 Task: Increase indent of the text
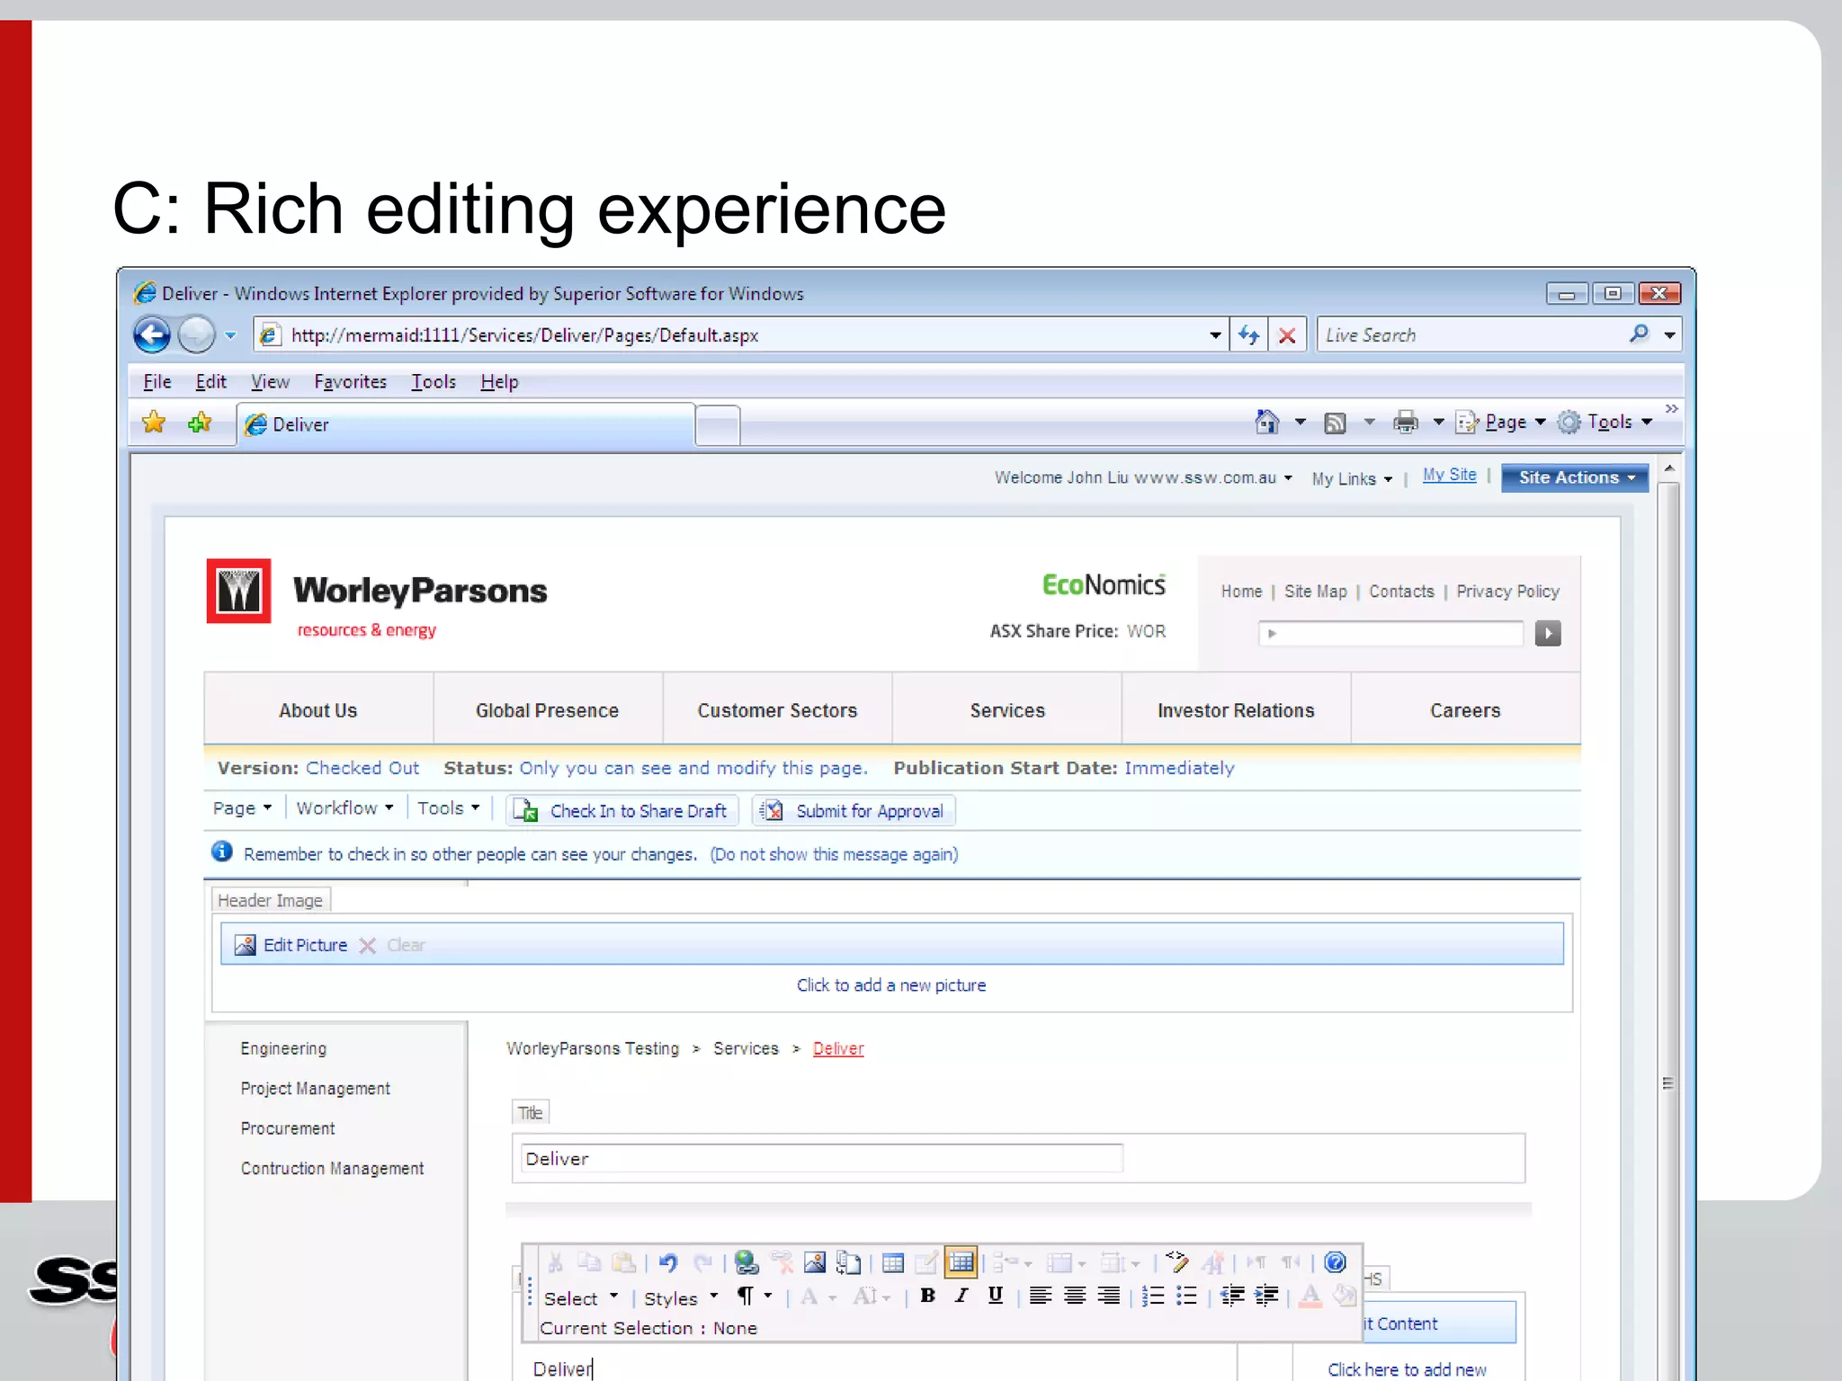(1266, 1296)
